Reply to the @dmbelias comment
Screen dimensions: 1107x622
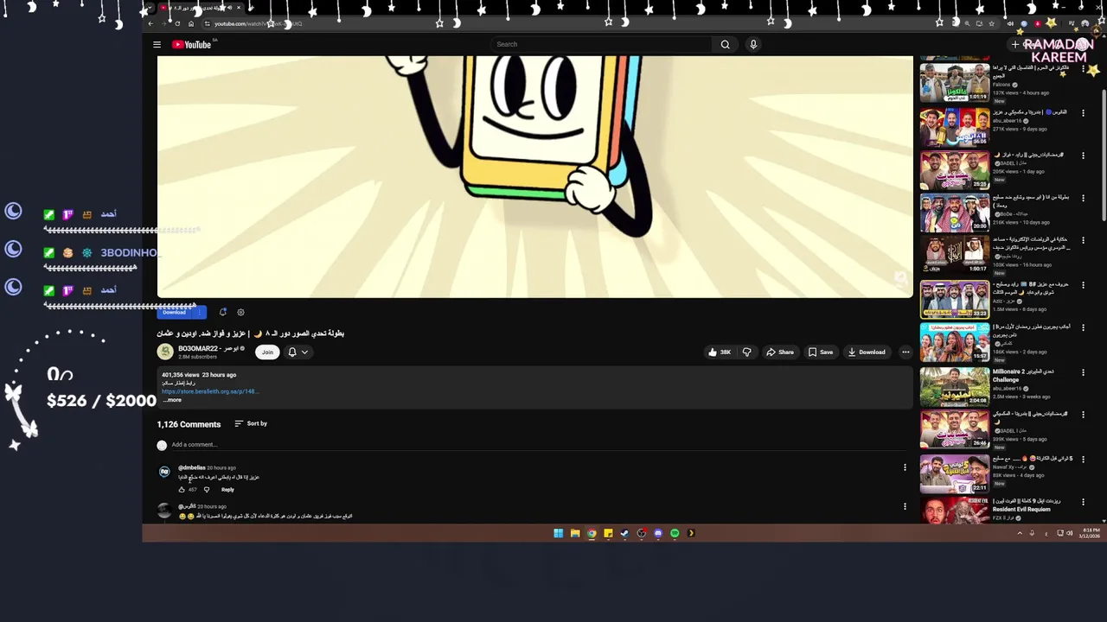point(227,490)
